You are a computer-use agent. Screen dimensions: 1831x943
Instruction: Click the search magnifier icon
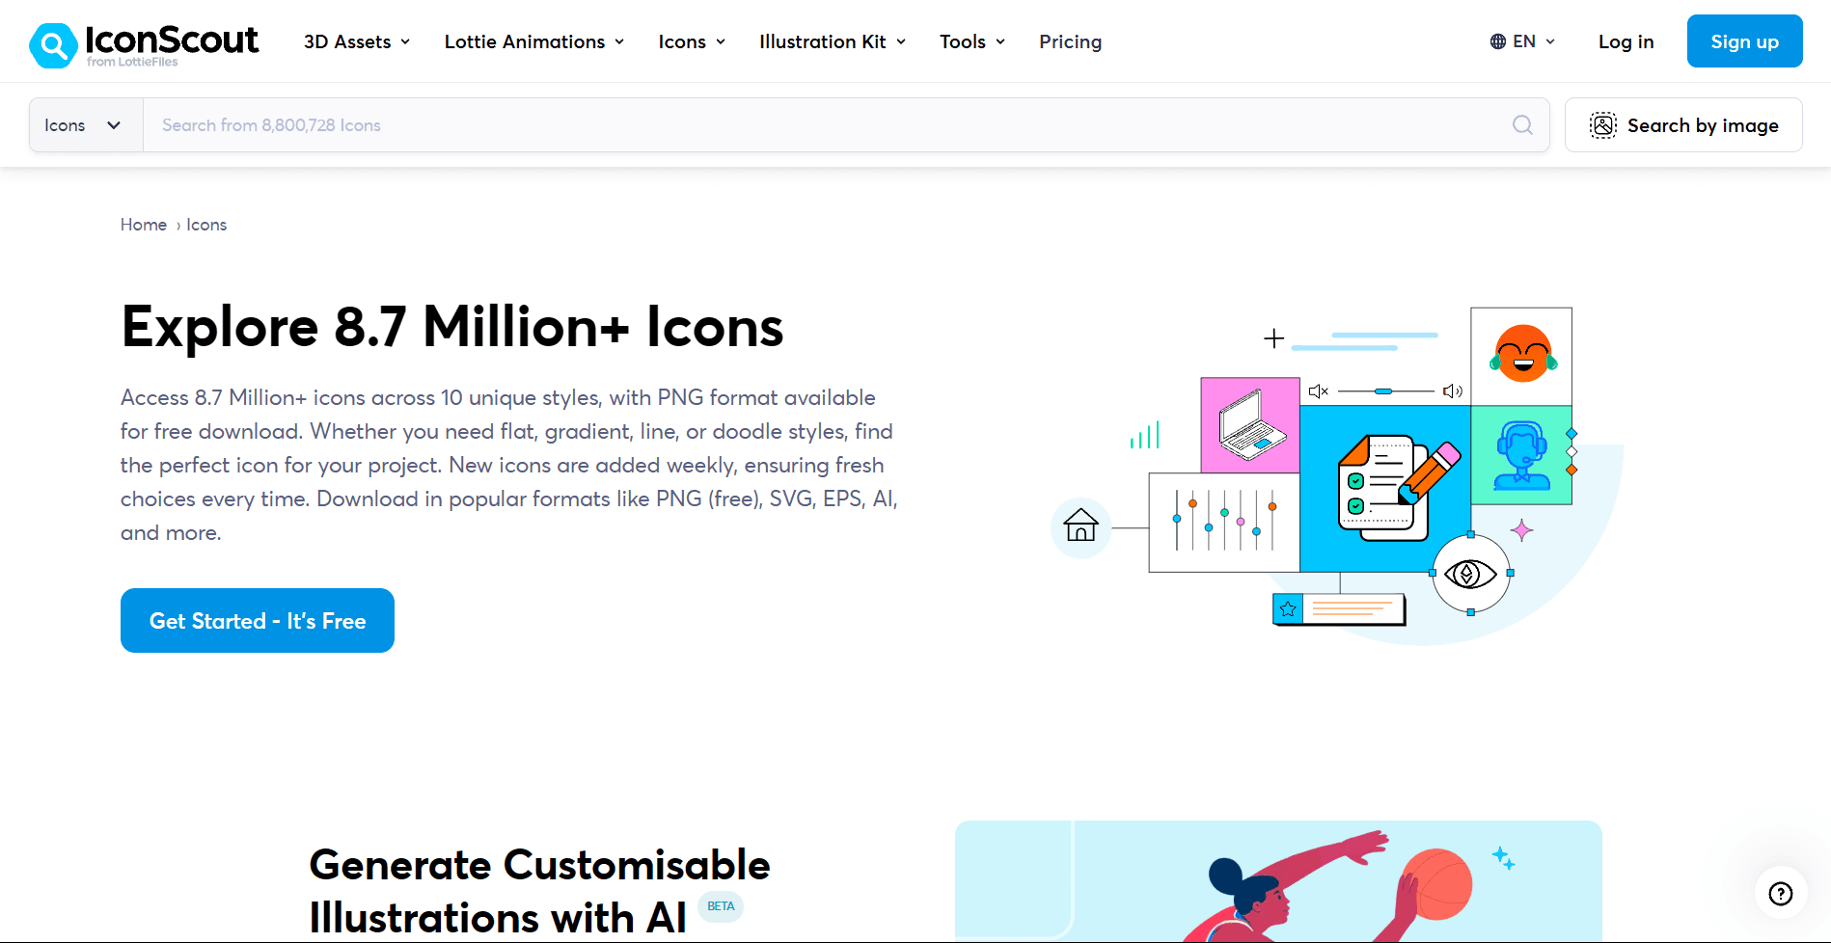(x=1522, y=124)
